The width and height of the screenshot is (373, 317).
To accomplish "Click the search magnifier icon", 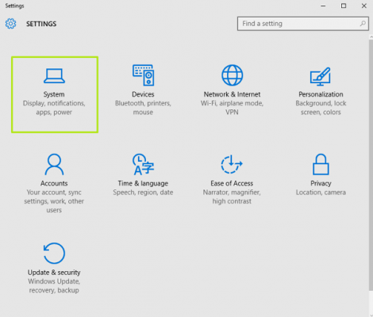I will [x=363, y=24].
